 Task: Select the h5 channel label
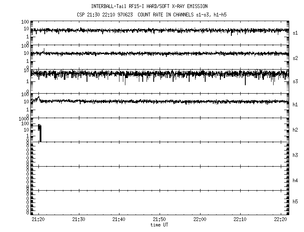pos(296,202)
